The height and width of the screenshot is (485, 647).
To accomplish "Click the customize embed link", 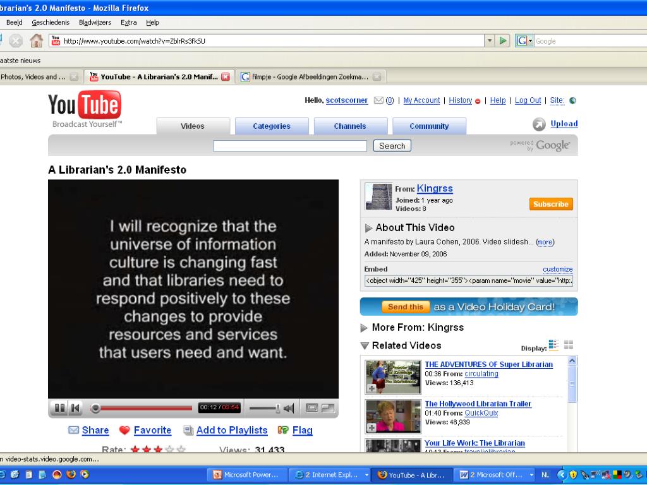I will 557,269.
